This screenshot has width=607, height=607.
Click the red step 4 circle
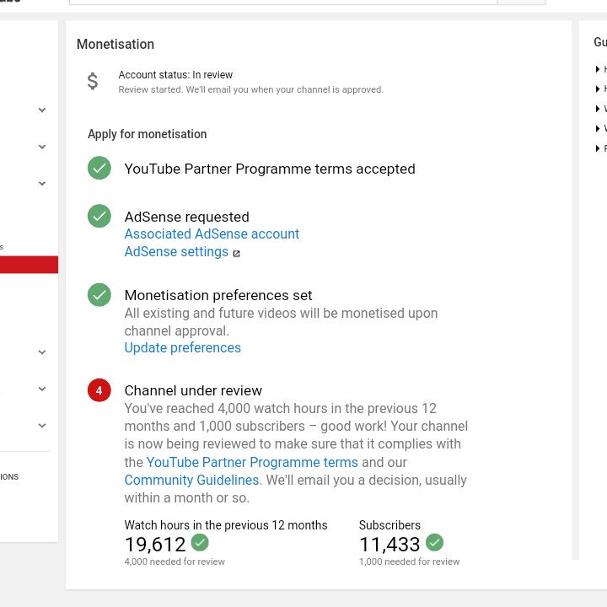point(99,390)
